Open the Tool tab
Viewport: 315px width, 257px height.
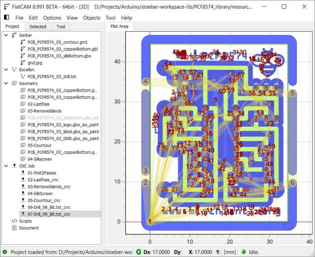click(x=61, y=27)
